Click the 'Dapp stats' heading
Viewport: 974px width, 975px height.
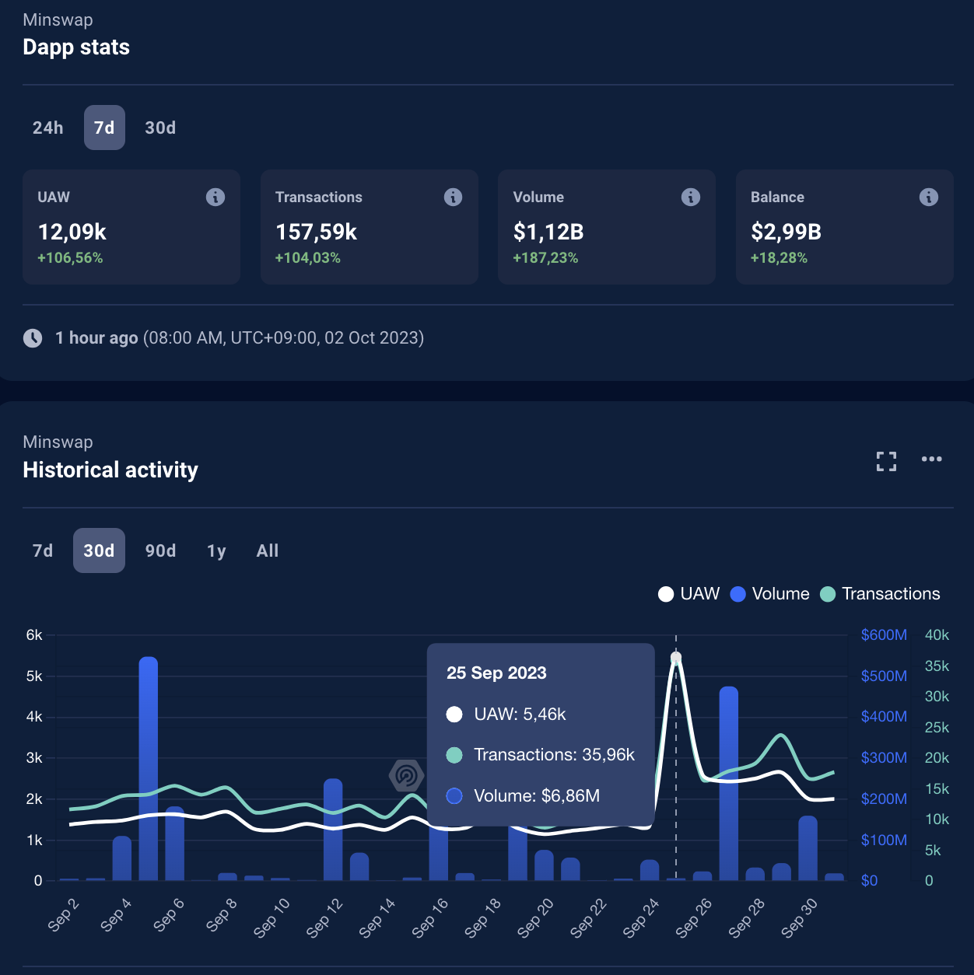76,47
